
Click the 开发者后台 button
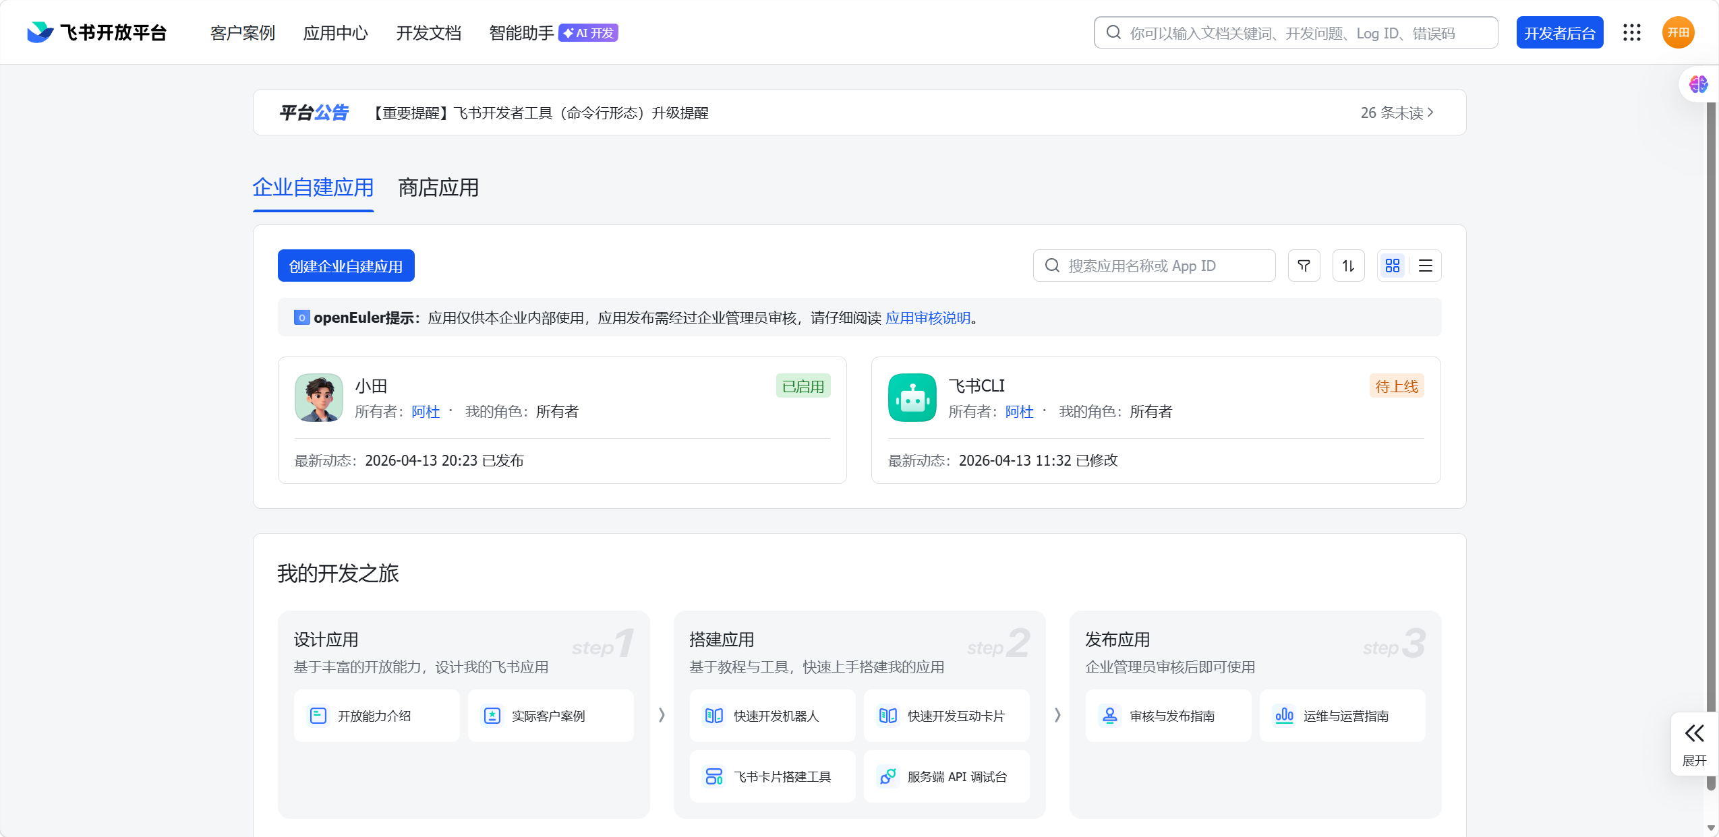[x=1559, y=32]
